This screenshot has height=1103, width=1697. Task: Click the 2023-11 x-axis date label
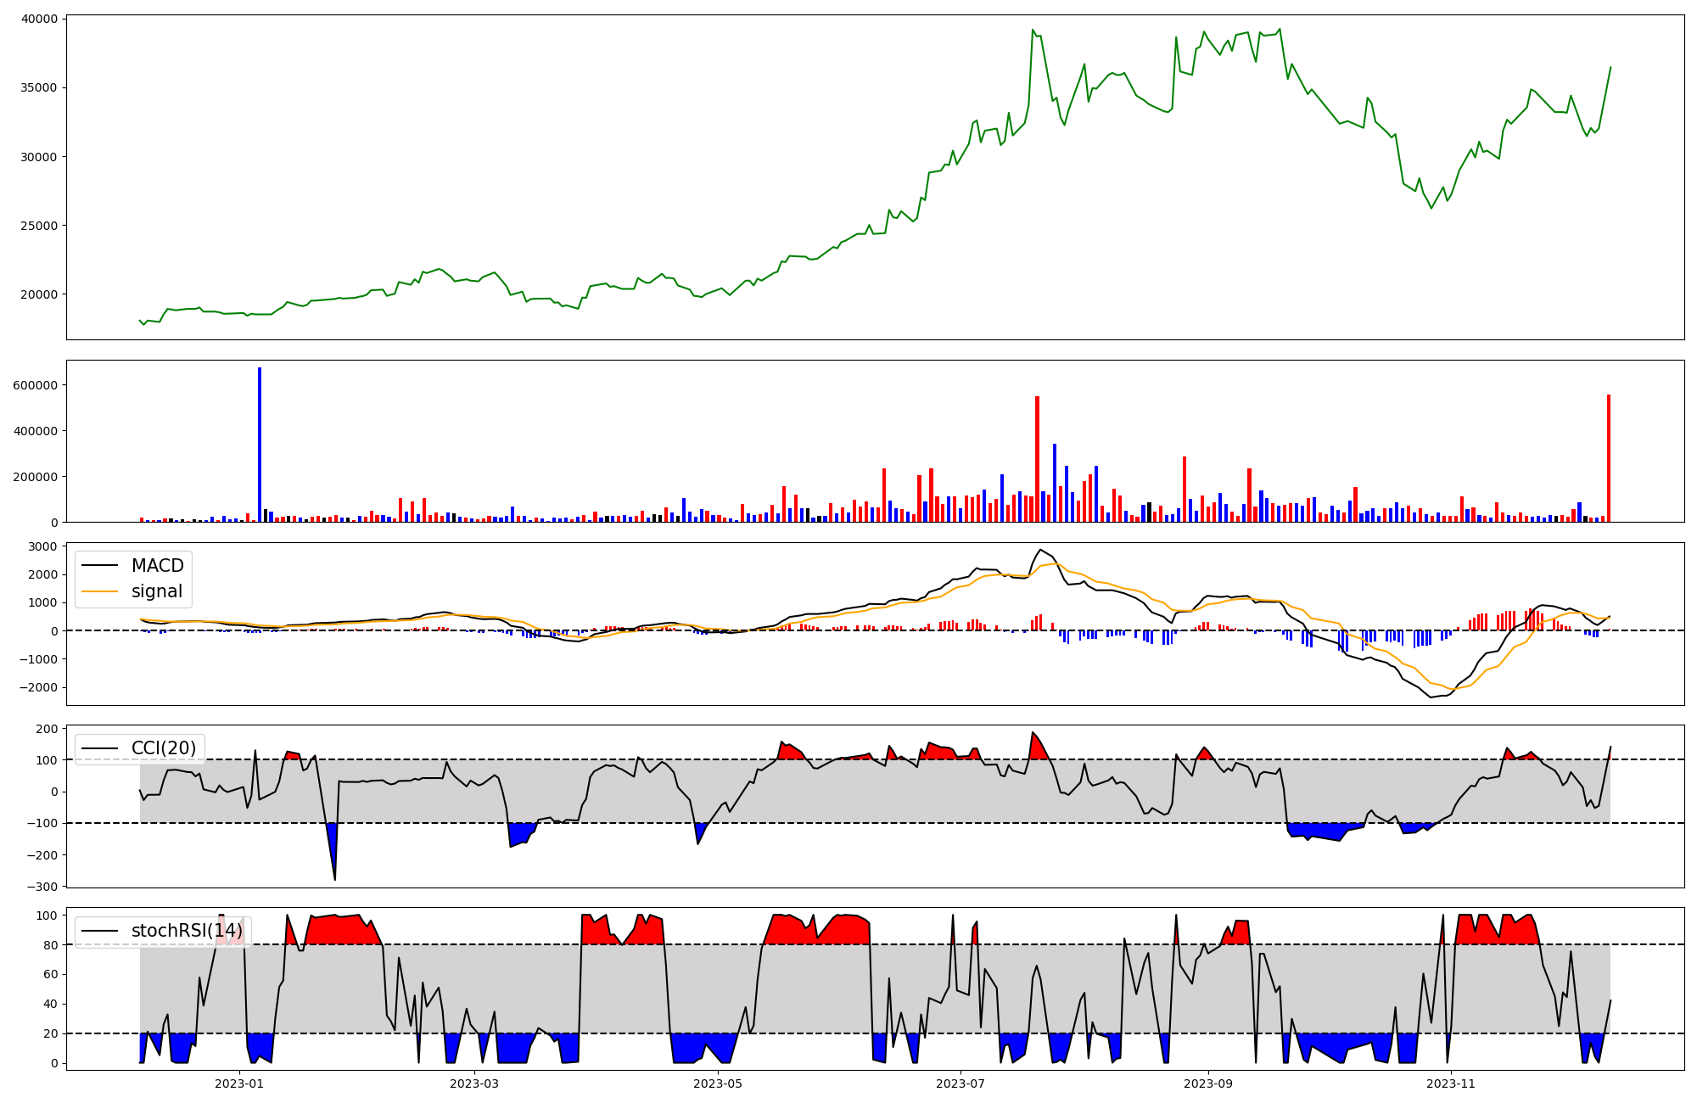click(1451, 1083)
